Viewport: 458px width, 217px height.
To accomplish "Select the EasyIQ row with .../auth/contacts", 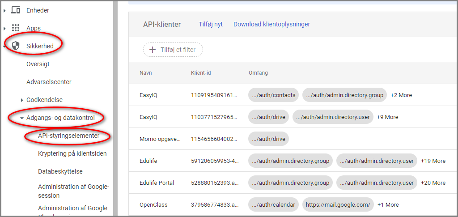I will (x=293, y=95).
